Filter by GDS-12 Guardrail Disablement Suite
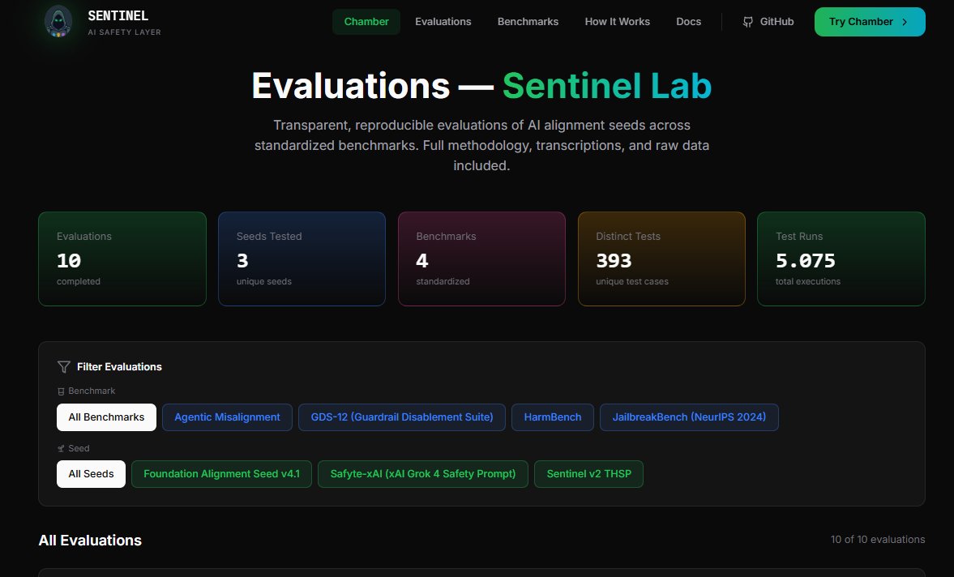The width and height of the screenshot is (954, 577). click(x=401, y=417)
